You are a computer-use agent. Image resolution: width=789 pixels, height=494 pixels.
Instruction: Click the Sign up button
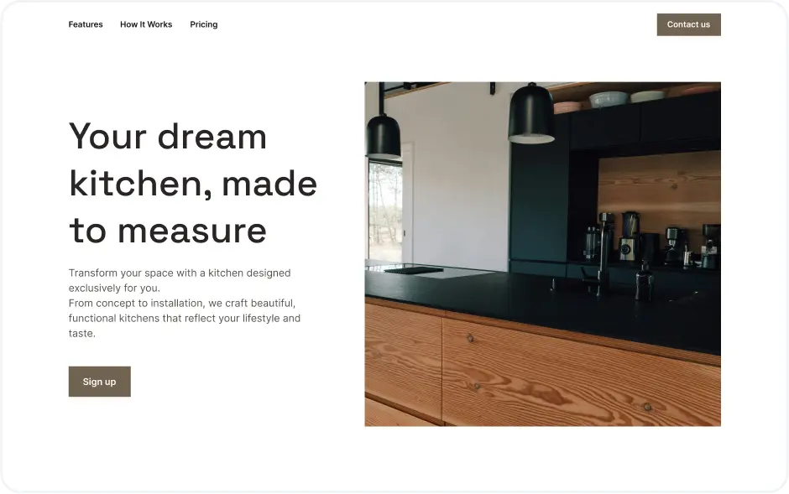coord(100,382)
